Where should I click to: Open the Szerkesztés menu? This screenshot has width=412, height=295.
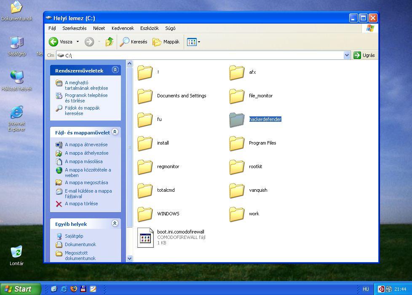pyautogui.click(x=75, y=28)
